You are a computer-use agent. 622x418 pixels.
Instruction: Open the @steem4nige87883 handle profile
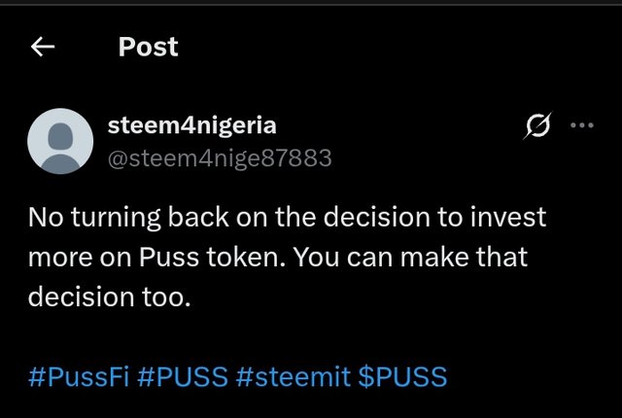pyautogui.click(x=220, y=158)
